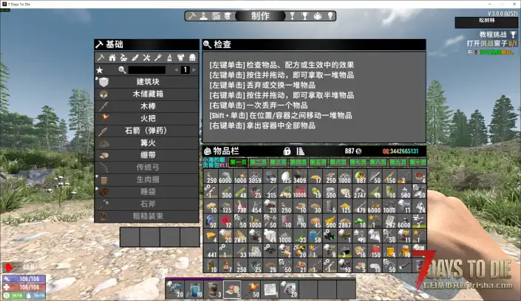Select the 粗糙装束 recipe
This screenshot has width=521, height=301.
point(147,216)
